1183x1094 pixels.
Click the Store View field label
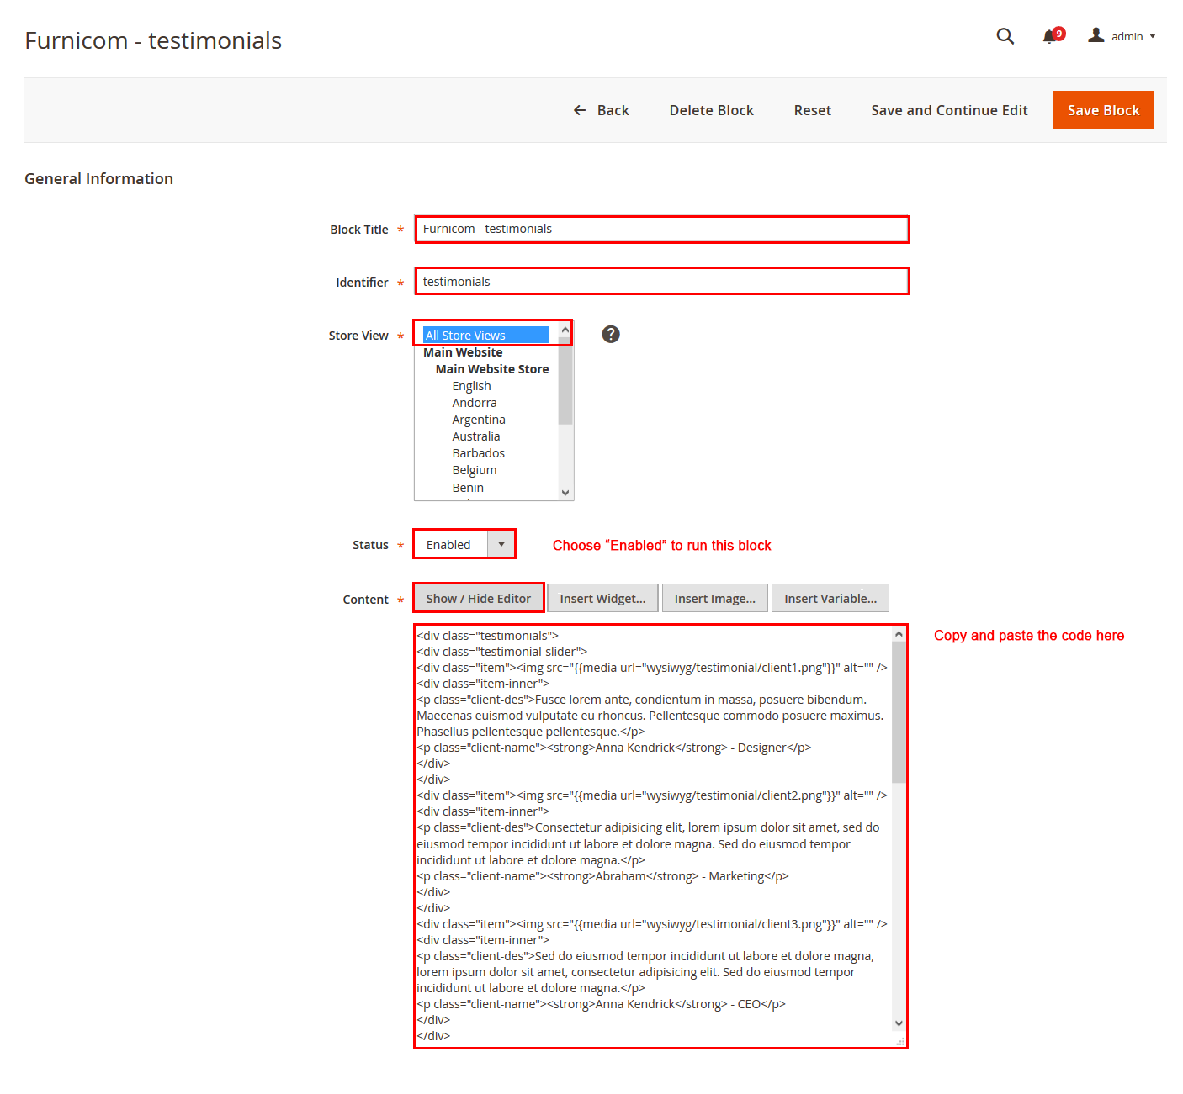(358, 336)
